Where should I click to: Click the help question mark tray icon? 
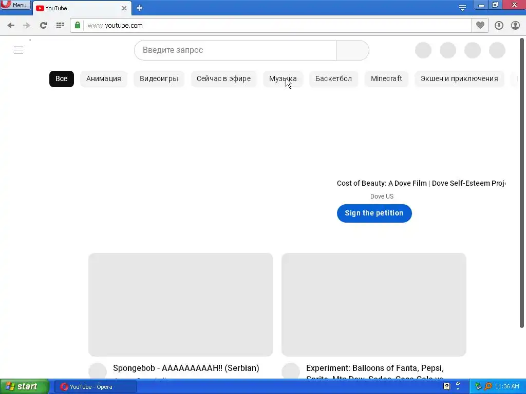(x=446, y=386)
